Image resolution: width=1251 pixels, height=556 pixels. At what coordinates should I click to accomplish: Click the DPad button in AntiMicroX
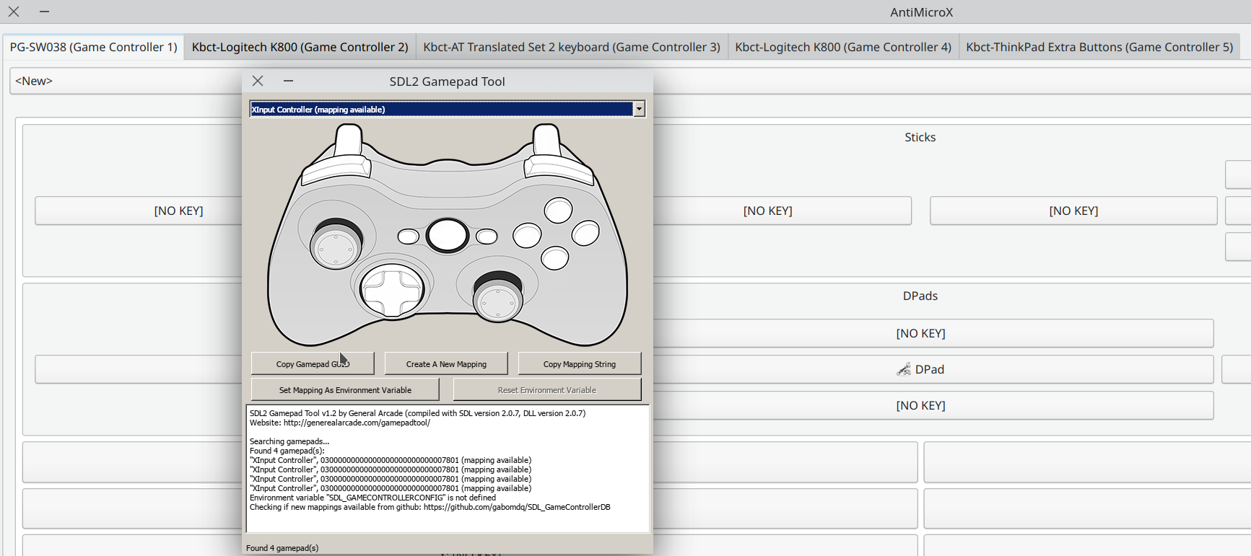pyautogui.click(x=920, y=369)
